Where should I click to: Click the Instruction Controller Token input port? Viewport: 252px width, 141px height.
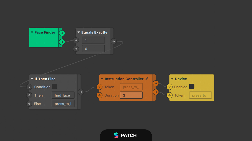tap(99, 87)
